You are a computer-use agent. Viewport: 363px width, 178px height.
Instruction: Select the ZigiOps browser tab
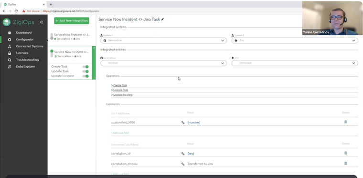(23, 4)
